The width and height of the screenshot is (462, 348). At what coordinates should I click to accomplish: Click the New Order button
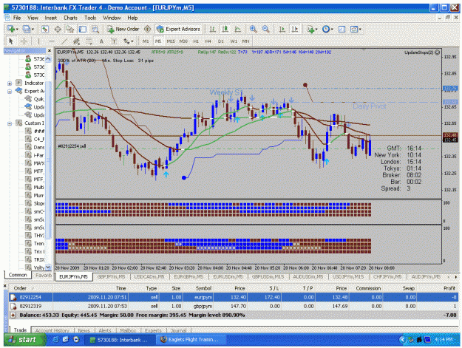[123, 29]
